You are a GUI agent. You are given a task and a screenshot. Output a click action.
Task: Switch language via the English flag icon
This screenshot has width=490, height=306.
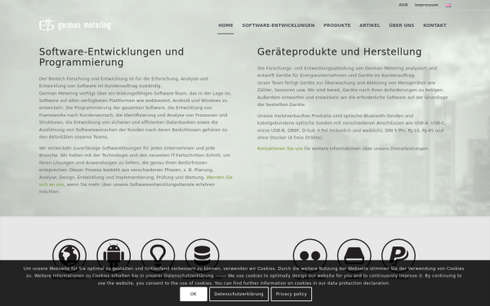pos(448,5)
